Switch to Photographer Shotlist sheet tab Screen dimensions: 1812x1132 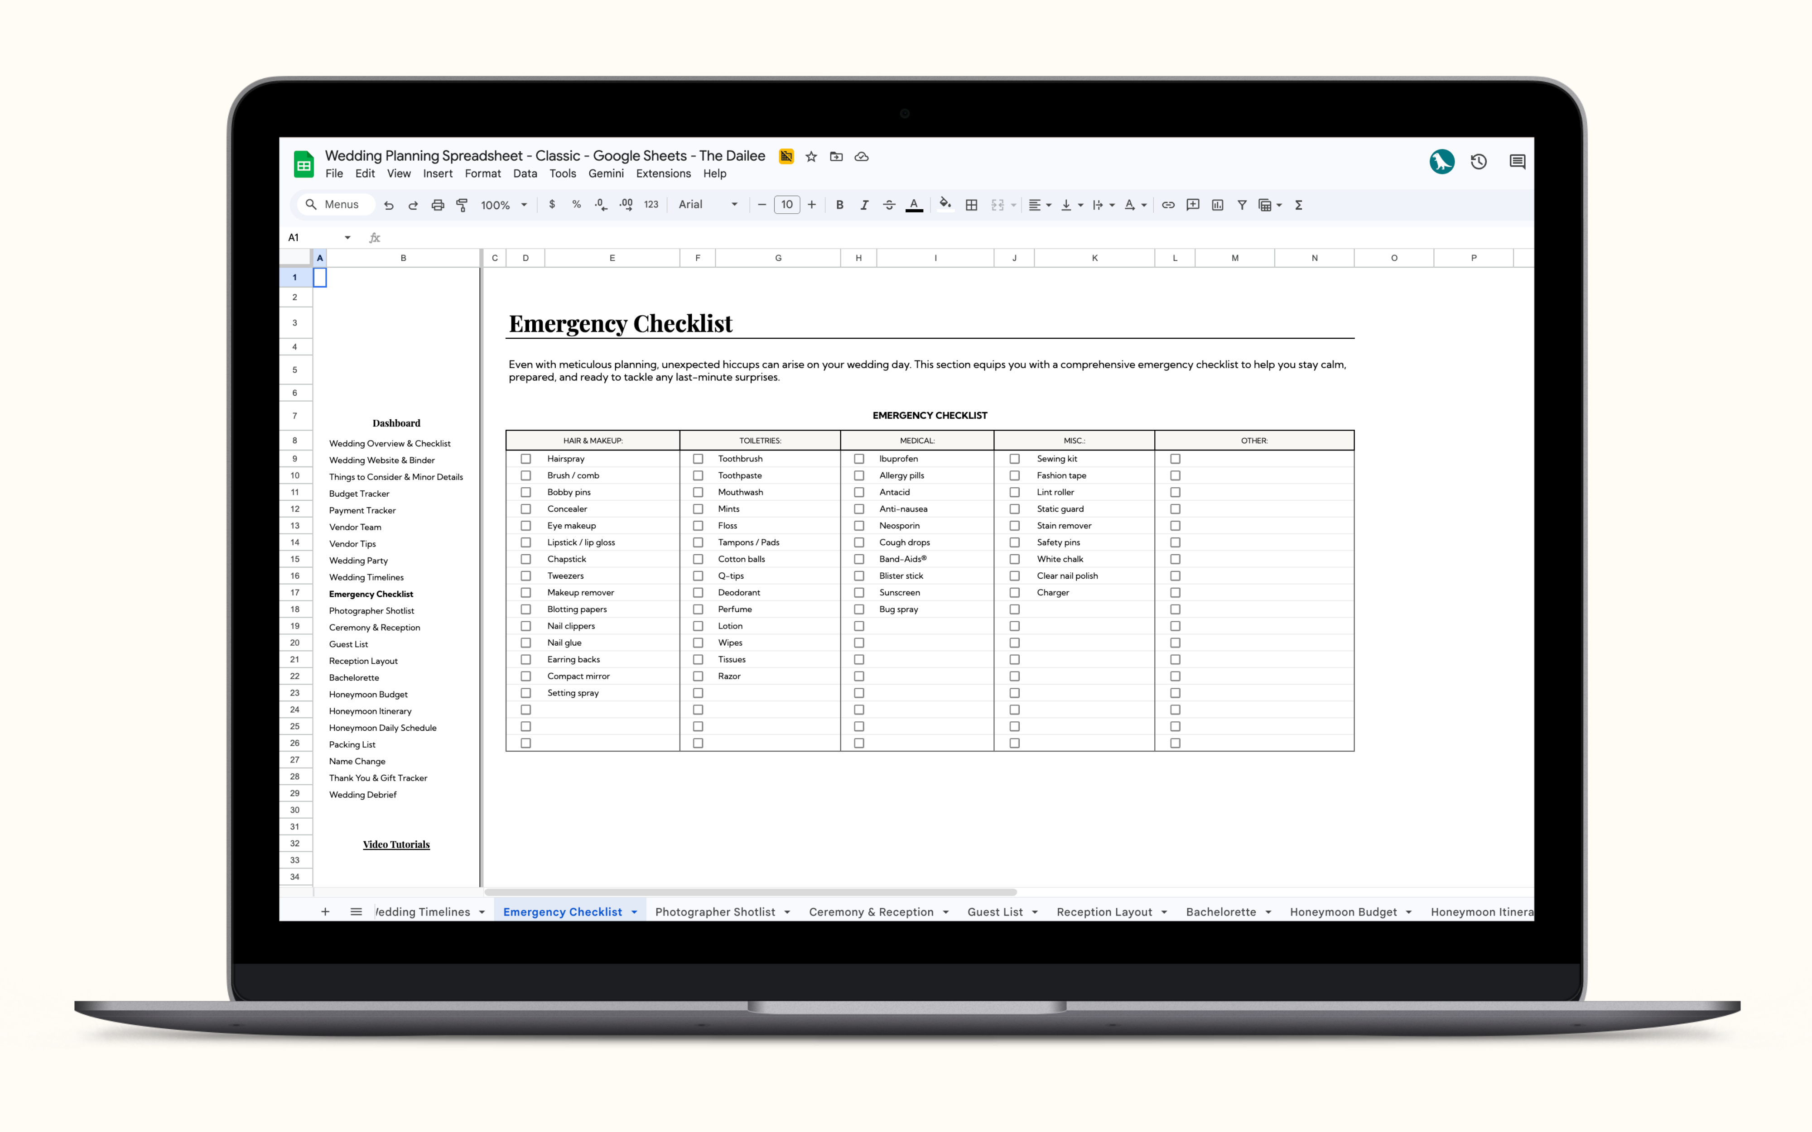point(714,912)
